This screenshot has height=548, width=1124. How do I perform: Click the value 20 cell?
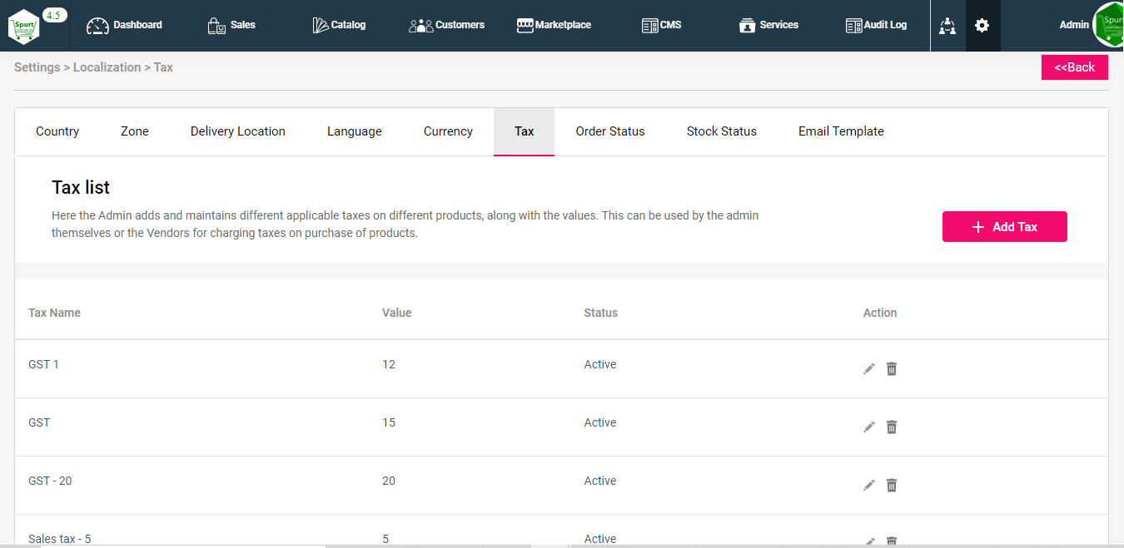click(x=389, y=481)
